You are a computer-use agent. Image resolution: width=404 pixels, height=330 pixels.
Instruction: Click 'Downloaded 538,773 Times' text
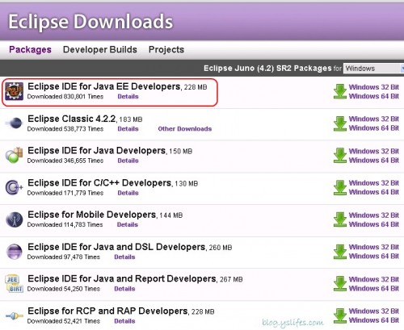click(65, 128)
